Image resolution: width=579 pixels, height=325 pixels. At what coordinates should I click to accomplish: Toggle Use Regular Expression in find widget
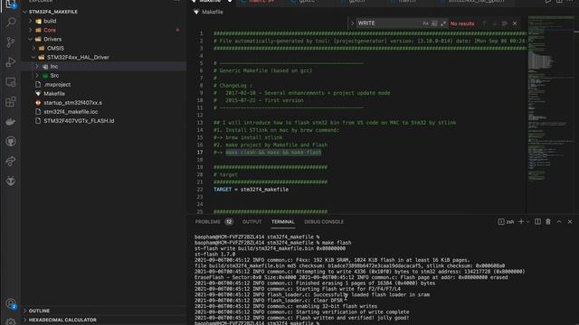pyautogui.click(x=443, y=23)
